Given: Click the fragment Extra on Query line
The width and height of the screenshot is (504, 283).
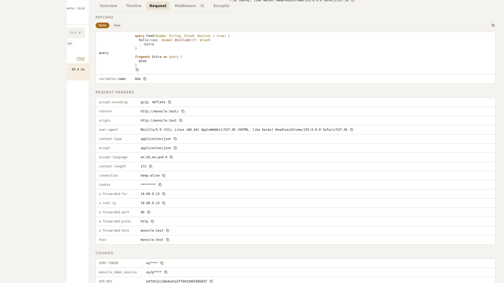Looking at the screenshot, I should tap(159, 57).
